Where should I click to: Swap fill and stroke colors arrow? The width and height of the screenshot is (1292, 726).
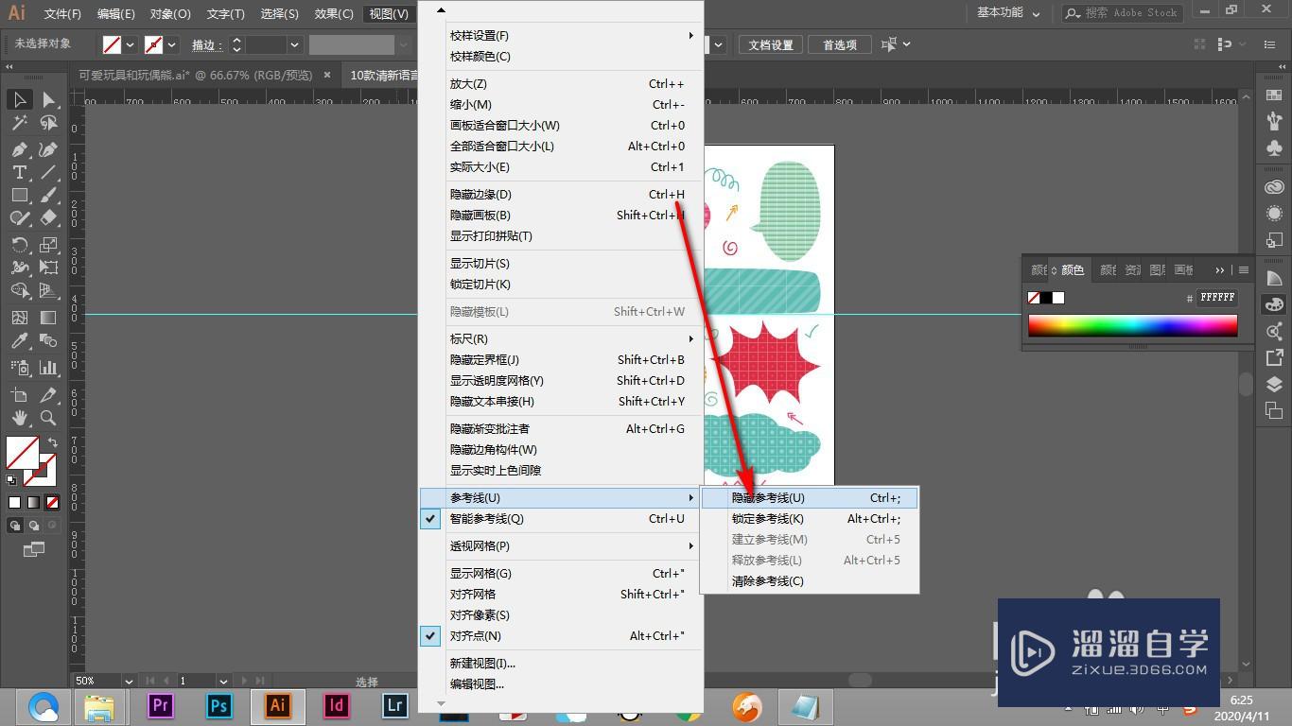[x=53, y=442]
